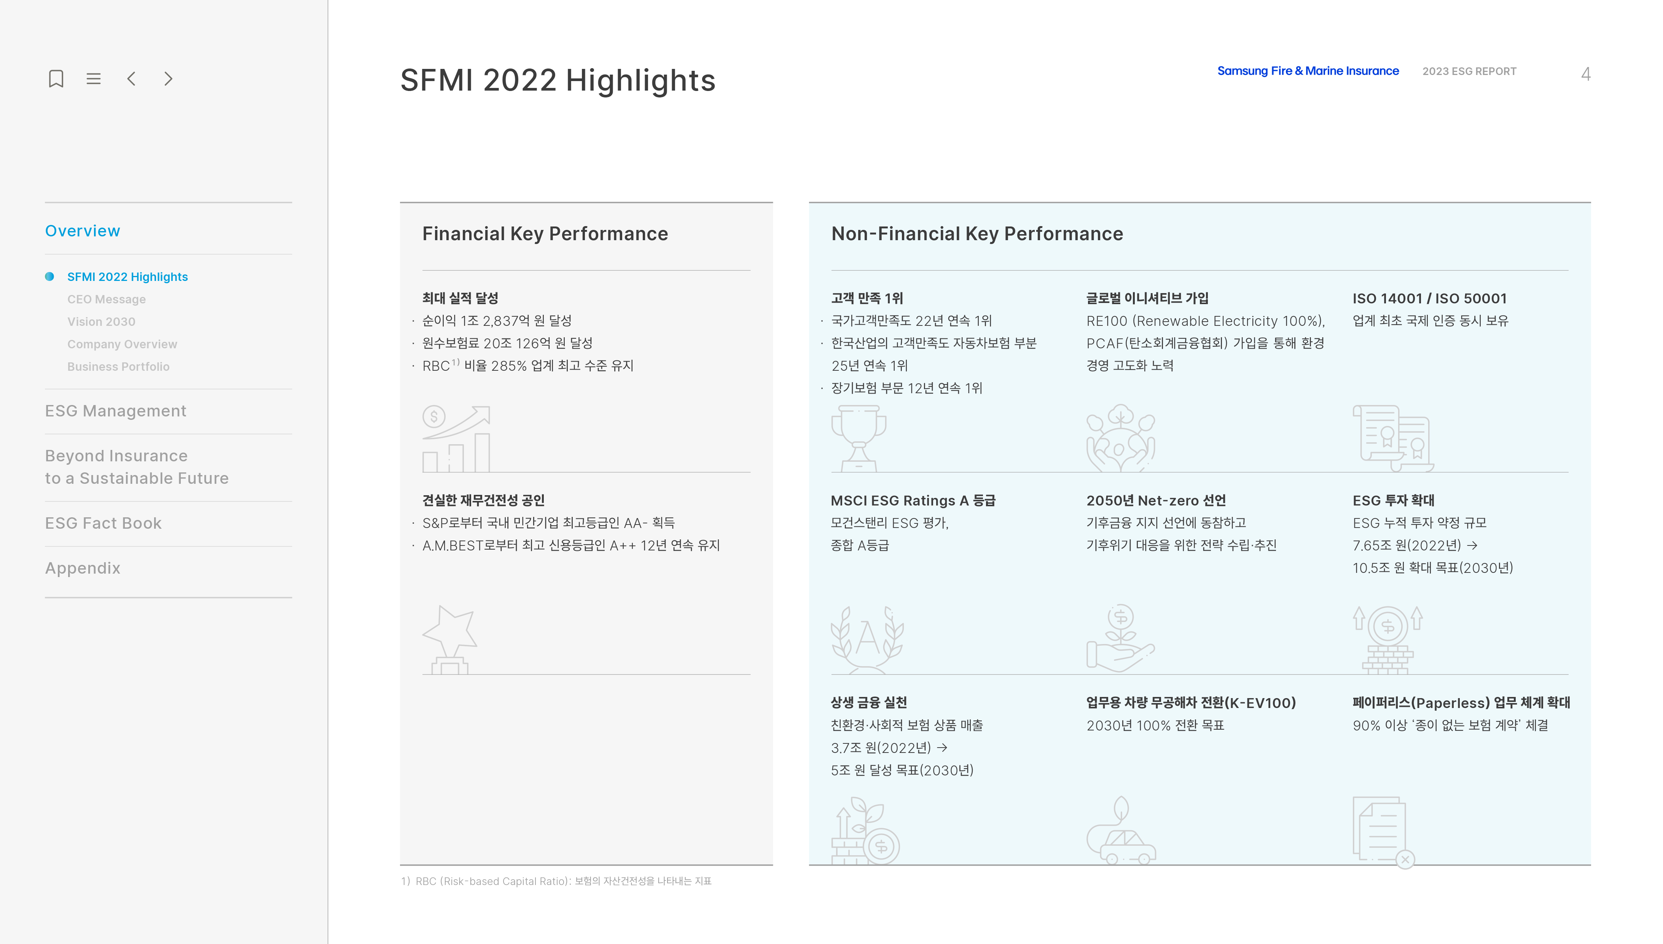Click the trophy customer satisfaction icon
The height and width of the screenshot is (944, 1663).
[859, 438]
